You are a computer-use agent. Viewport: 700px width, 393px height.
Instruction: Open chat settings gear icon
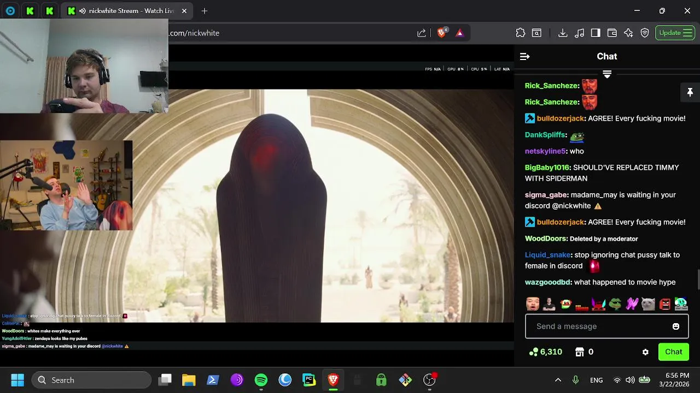coord(645,352)
